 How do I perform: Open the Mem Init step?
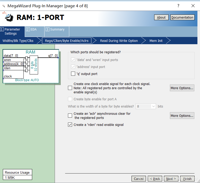156,41
